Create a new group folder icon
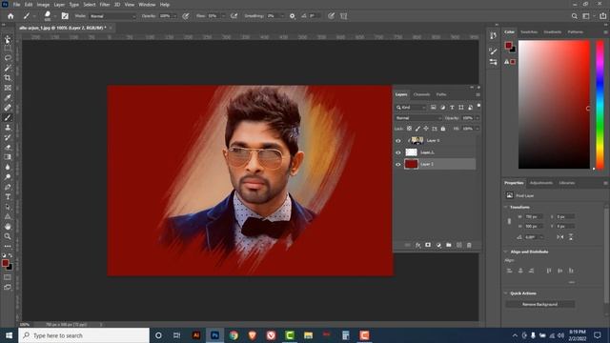The width and height of the screenshot is (610, 343). [449, 245]
